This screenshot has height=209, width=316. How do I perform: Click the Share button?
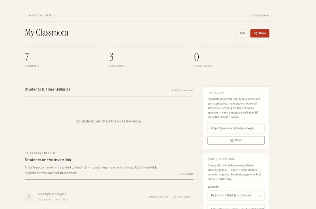point(260,33)
